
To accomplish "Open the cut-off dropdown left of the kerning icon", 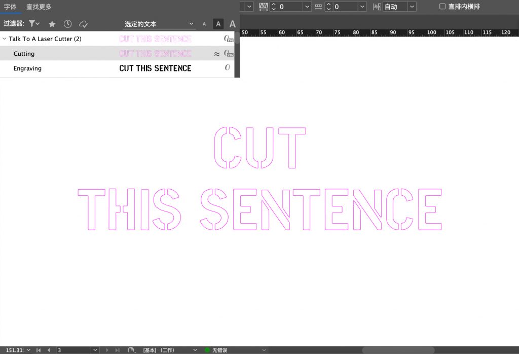I will (x=249, y=7).
